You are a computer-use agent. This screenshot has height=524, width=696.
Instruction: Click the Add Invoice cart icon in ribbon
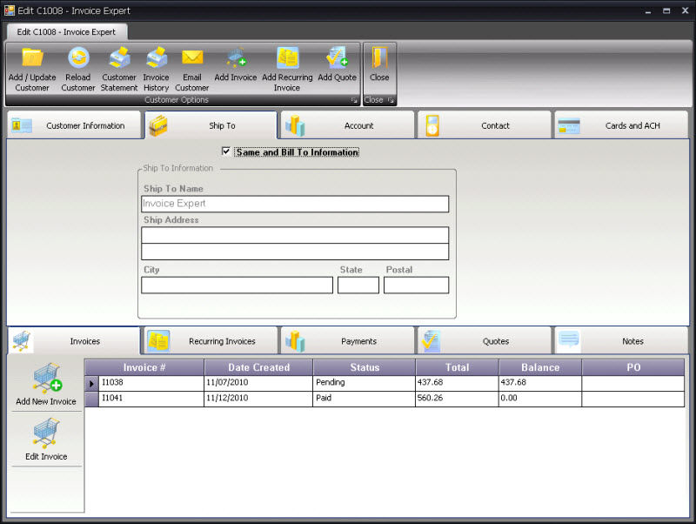point(236,57)
